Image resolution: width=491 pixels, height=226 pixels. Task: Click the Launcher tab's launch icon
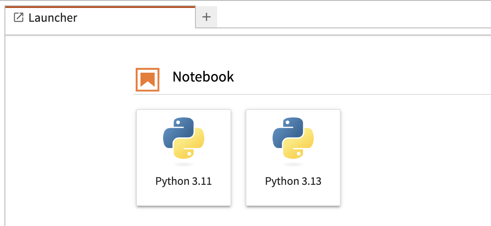19,18
